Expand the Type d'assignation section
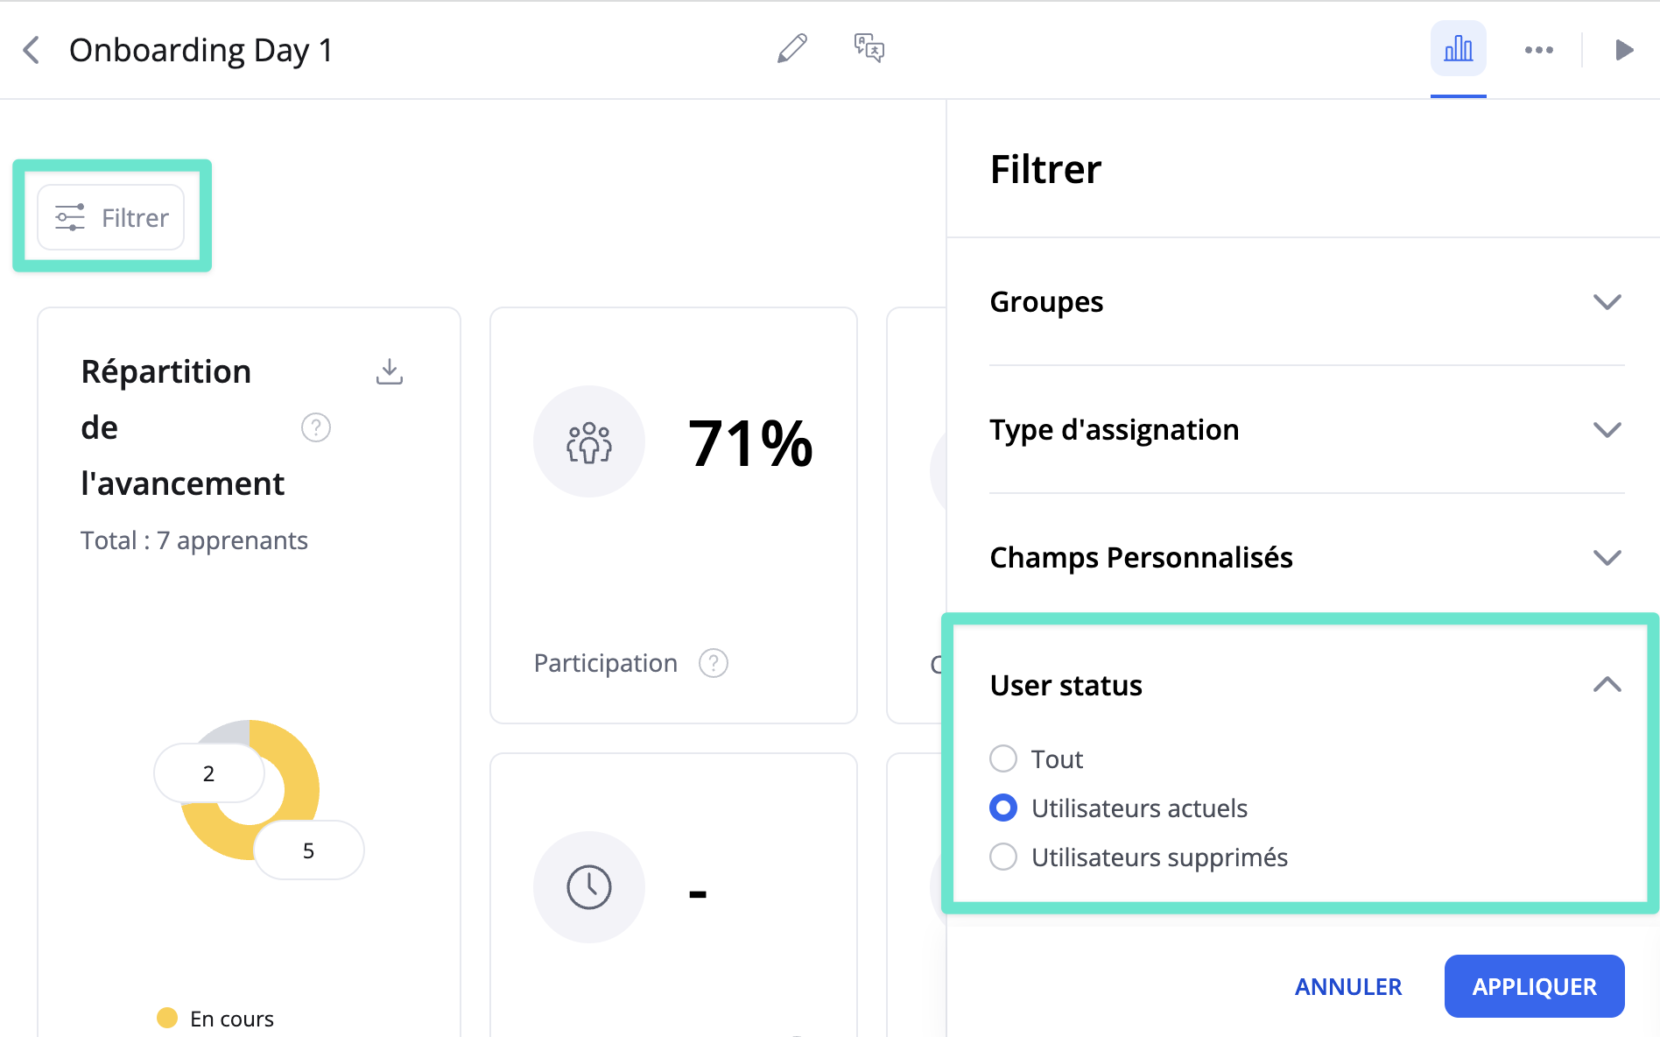The image size is (1660, 1037). tap(1307, 430)
